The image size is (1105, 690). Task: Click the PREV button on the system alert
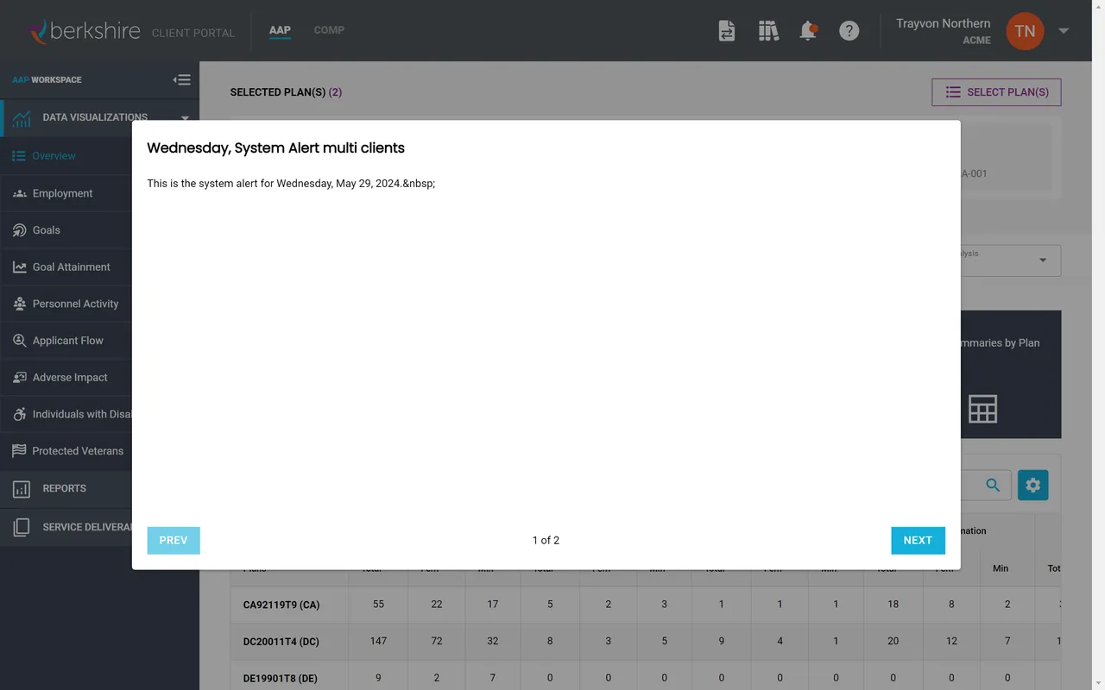pos(173,540)
